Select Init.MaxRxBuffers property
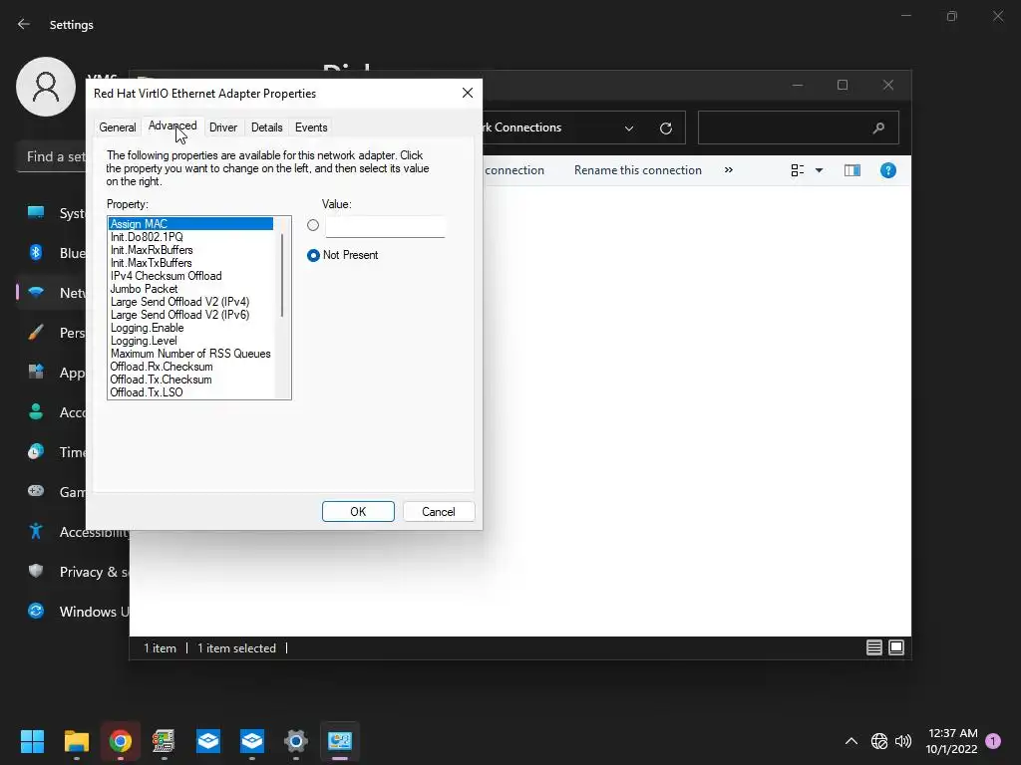Image resolution: width=1021 pixels, height=765 pixels. (190, 250)
